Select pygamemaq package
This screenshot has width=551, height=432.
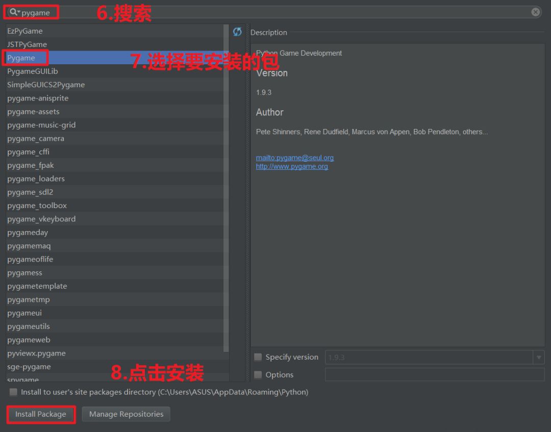point(115,246)
